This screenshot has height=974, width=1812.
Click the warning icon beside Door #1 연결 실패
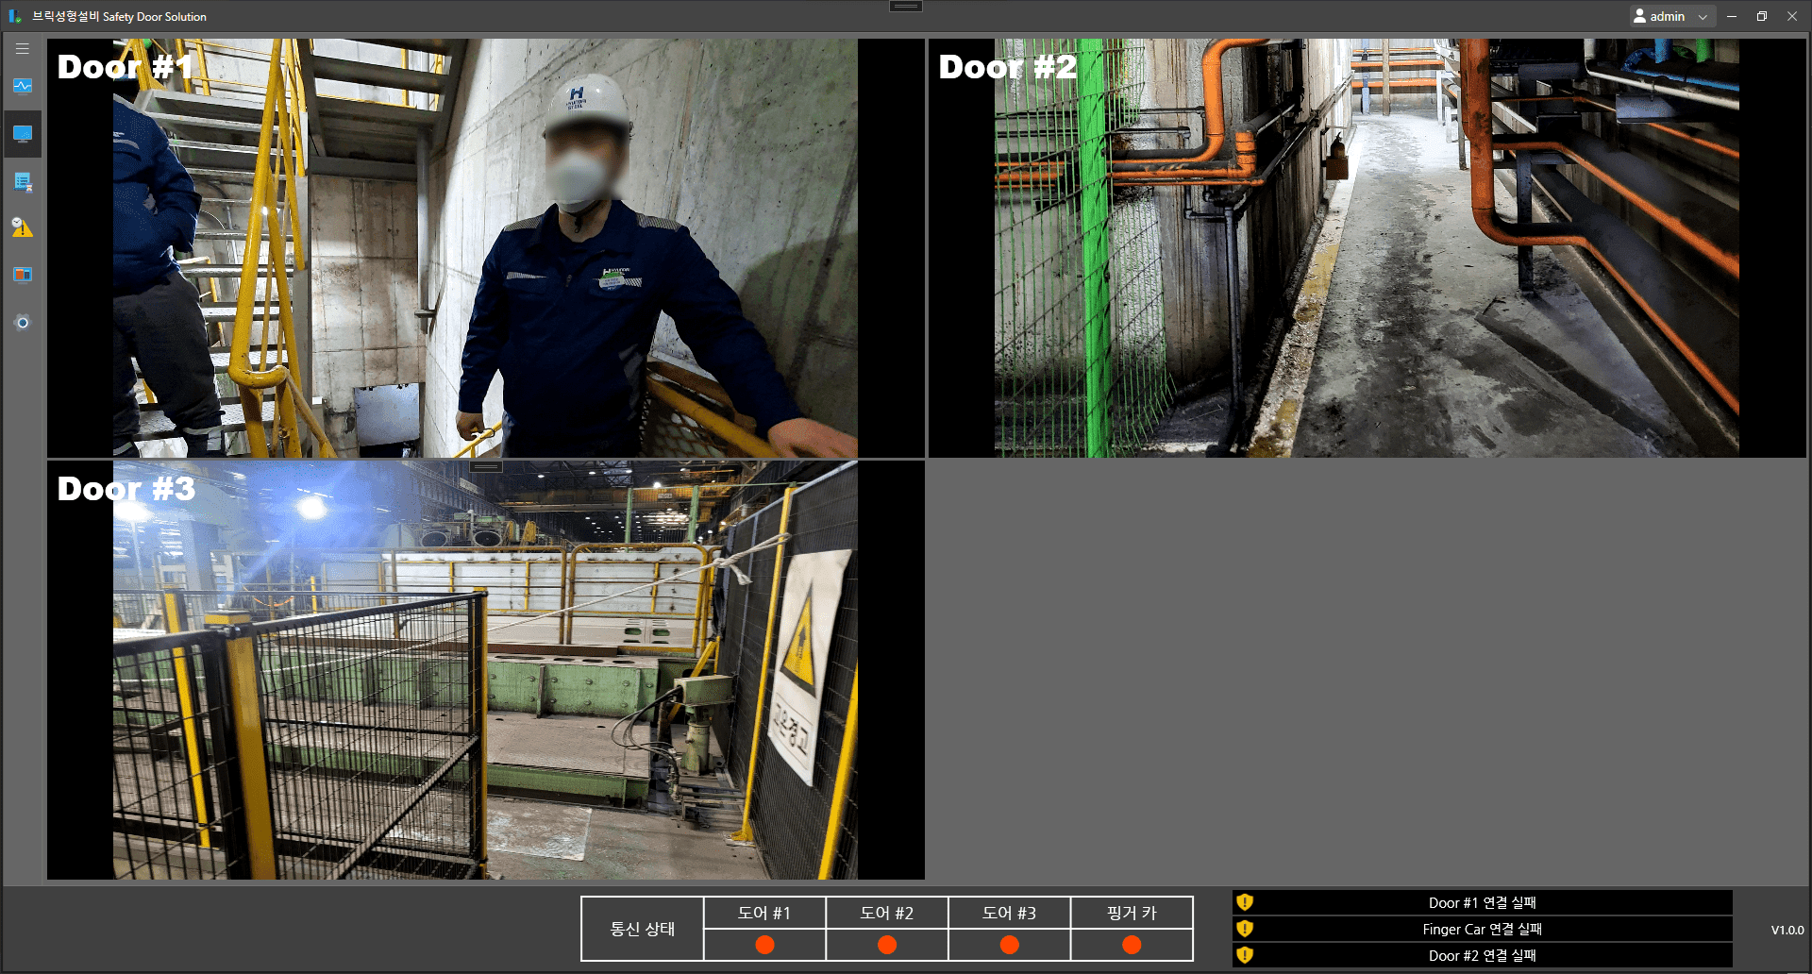point(1244,902)
